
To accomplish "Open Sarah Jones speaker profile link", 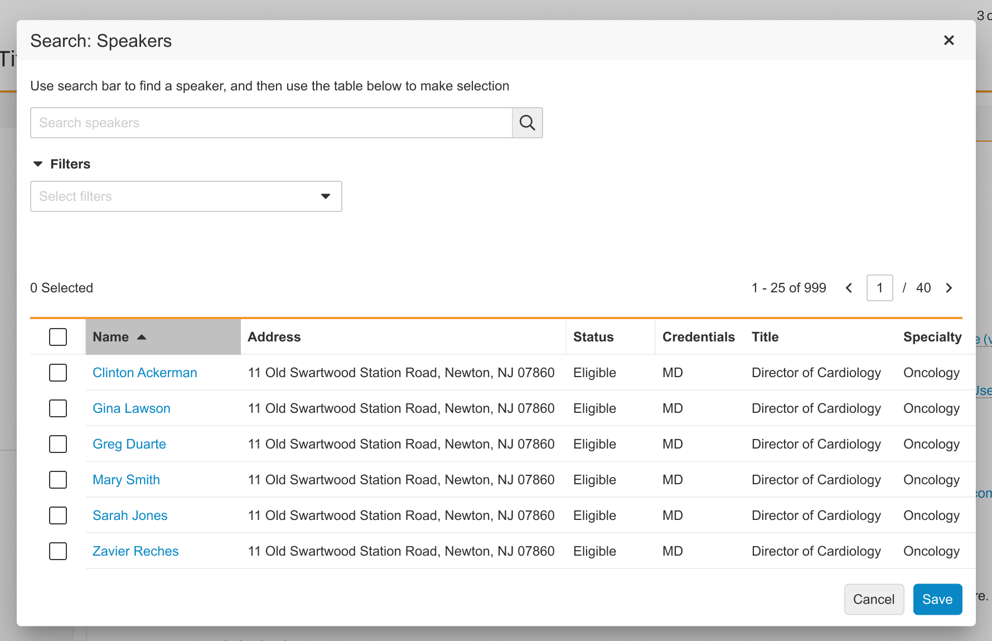I will 130,515.
